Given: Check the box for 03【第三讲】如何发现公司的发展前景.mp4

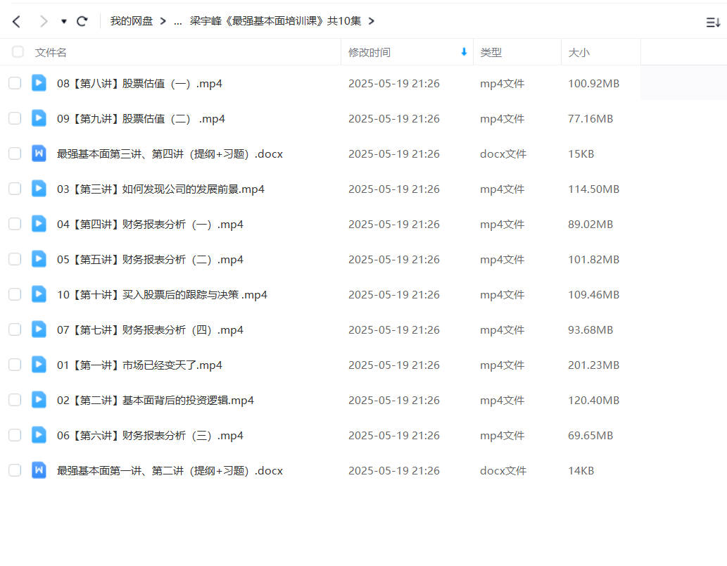Looking at the screenshot, I should pos(15,189).
